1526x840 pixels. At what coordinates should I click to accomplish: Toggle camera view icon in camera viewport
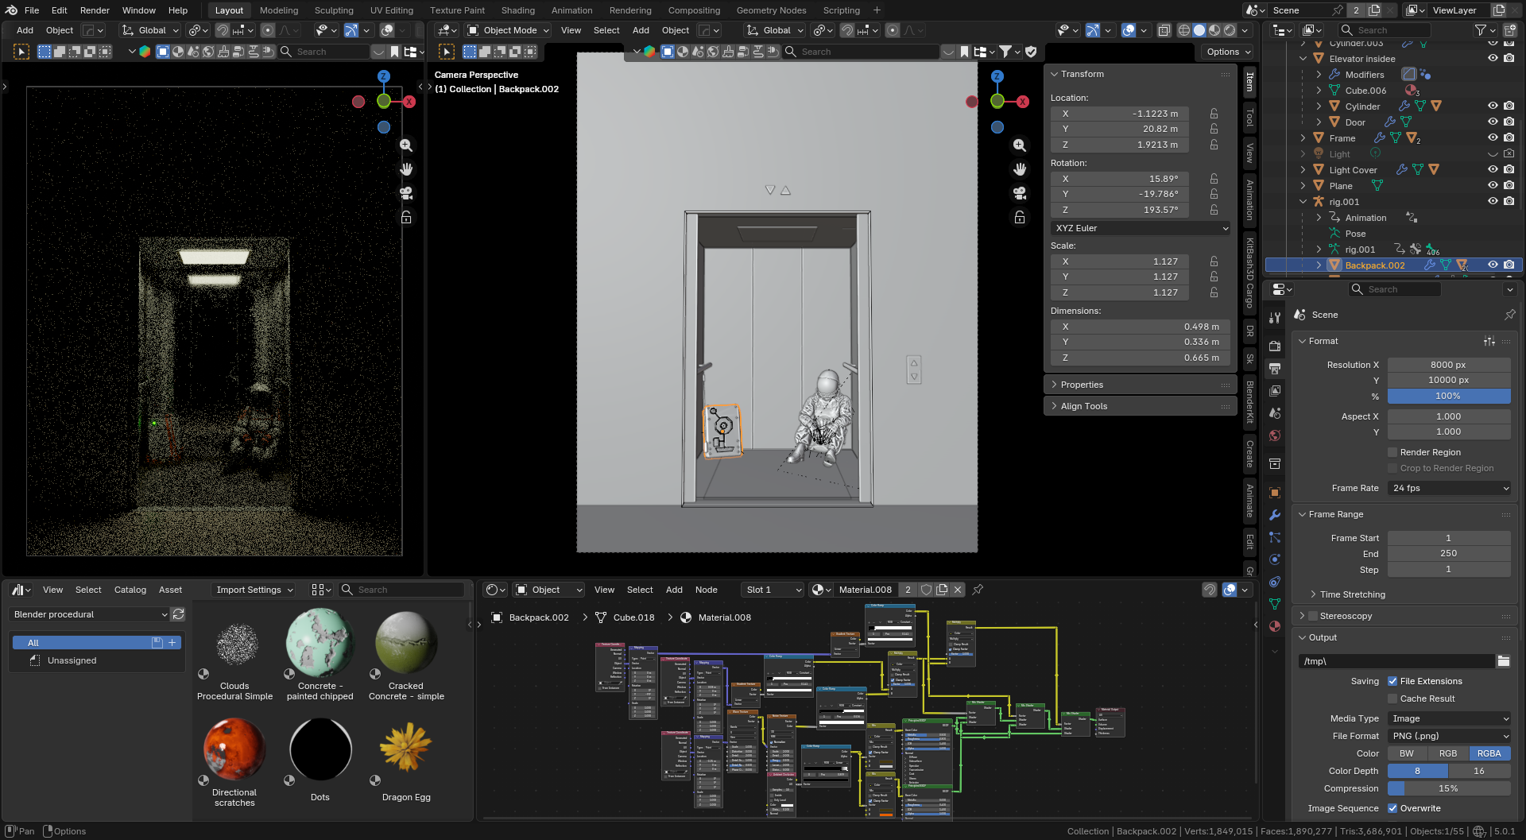click(1020, 193)
